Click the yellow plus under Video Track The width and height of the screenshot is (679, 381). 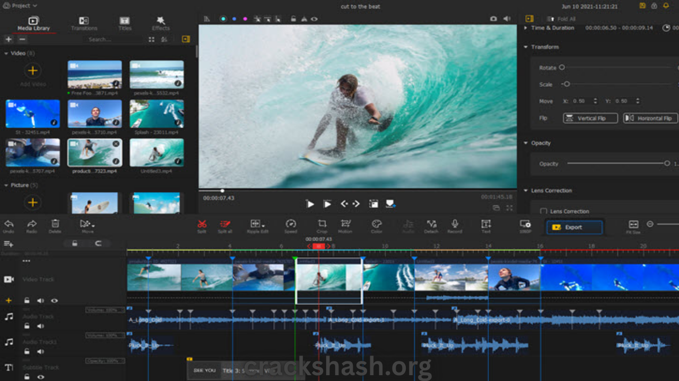(x=8, y=301)
